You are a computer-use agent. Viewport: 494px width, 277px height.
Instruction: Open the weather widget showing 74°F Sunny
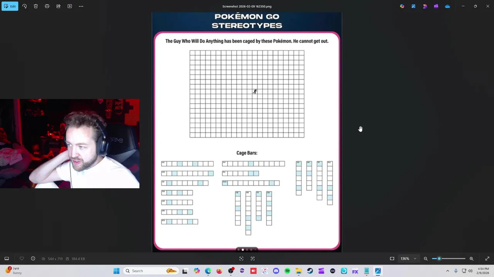pos(14,271)
